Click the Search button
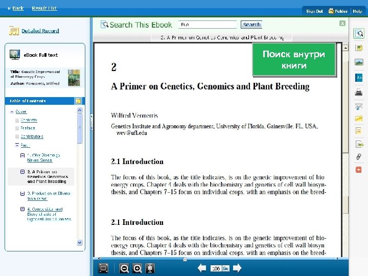368x276 pixels. (251, 25)
